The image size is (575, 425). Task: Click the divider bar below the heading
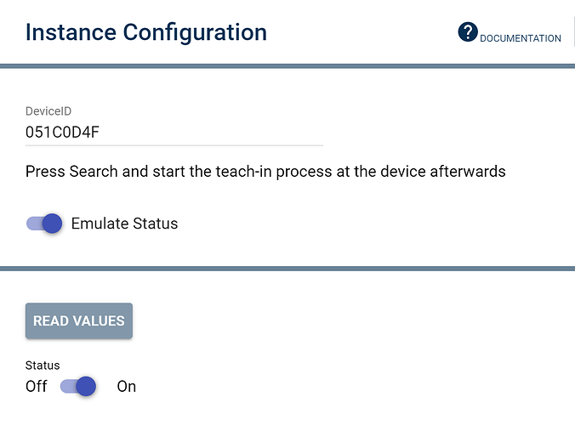287,66
